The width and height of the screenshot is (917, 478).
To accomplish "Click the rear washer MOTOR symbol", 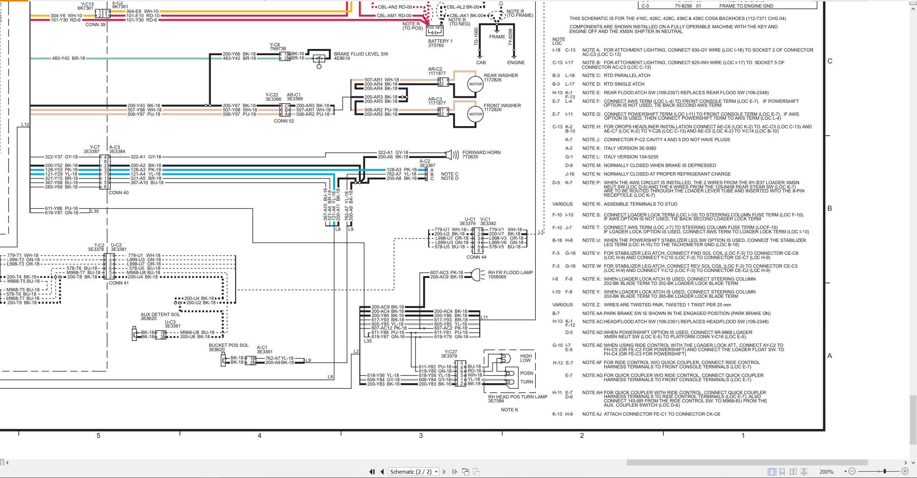I will 476,84.
